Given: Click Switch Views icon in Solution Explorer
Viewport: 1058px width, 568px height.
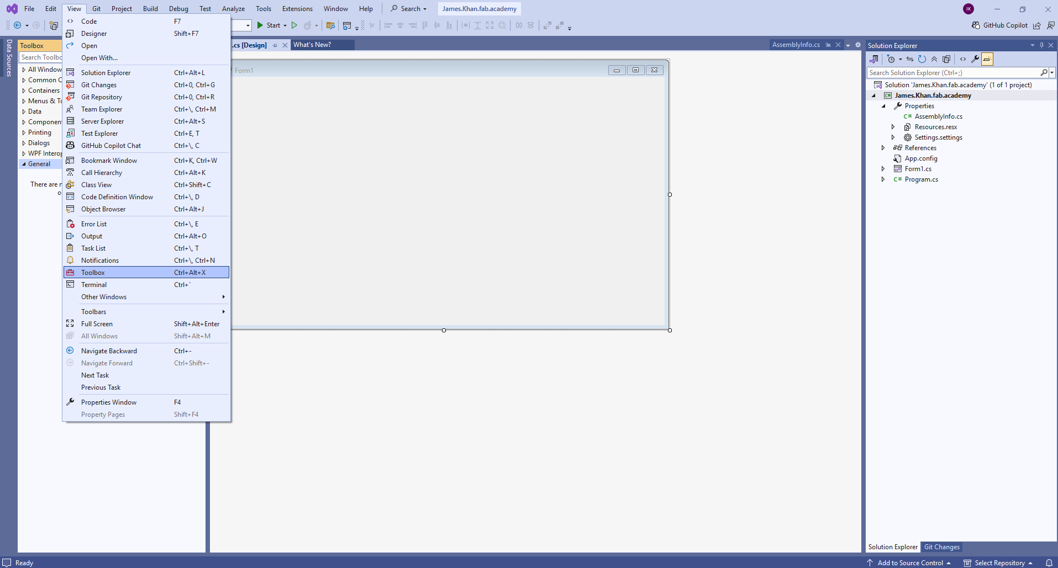Looking at the screenshot, I should [874, 59].
